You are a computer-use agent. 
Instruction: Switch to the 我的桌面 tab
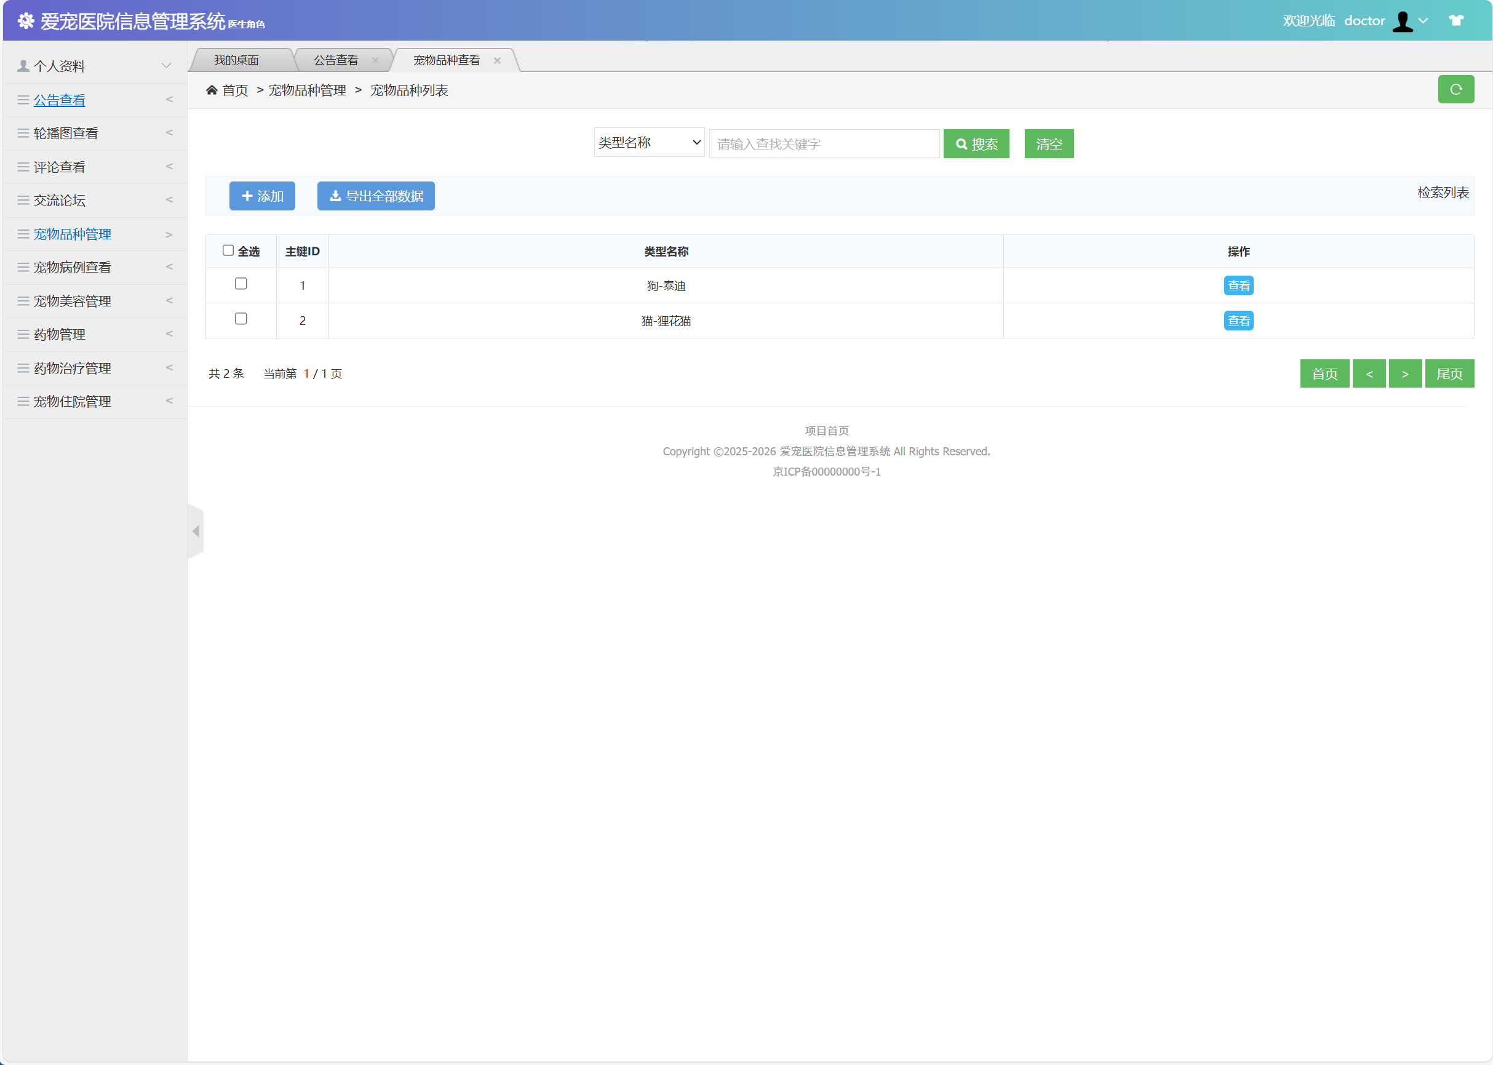236,60
